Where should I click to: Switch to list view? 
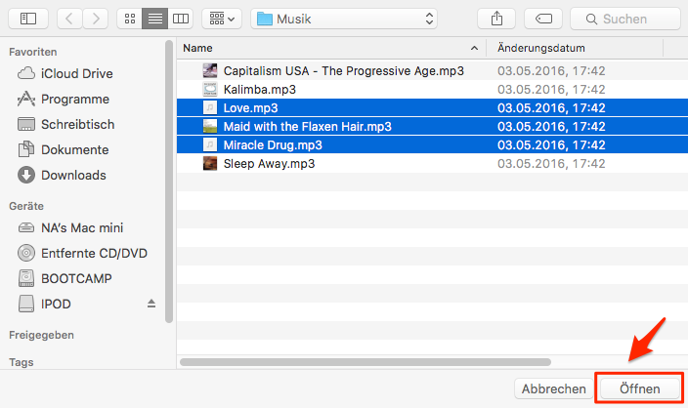154,19
